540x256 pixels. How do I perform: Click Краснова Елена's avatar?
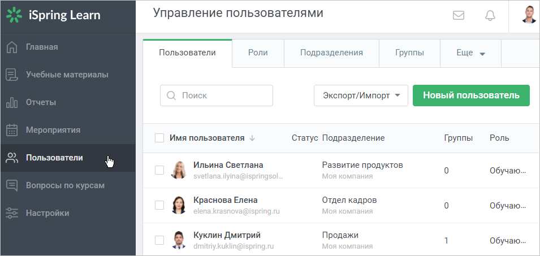(x=179, y=205)
